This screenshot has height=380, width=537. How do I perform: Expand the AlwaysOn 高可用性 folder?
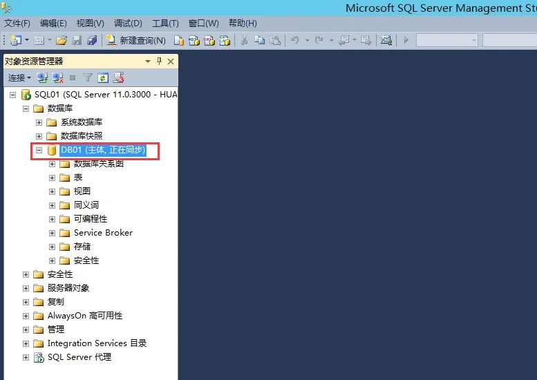(26, 316)
